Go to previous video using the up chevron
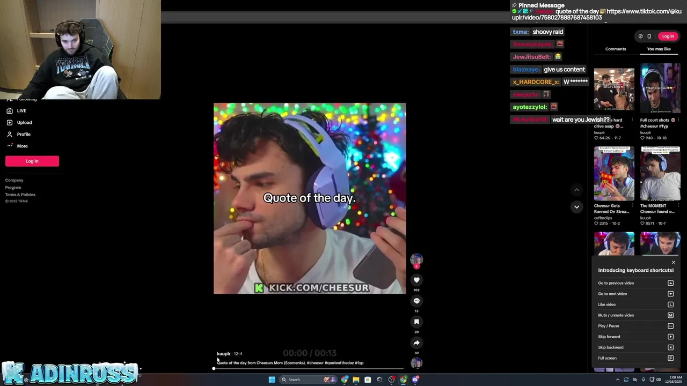 (576, 190)
